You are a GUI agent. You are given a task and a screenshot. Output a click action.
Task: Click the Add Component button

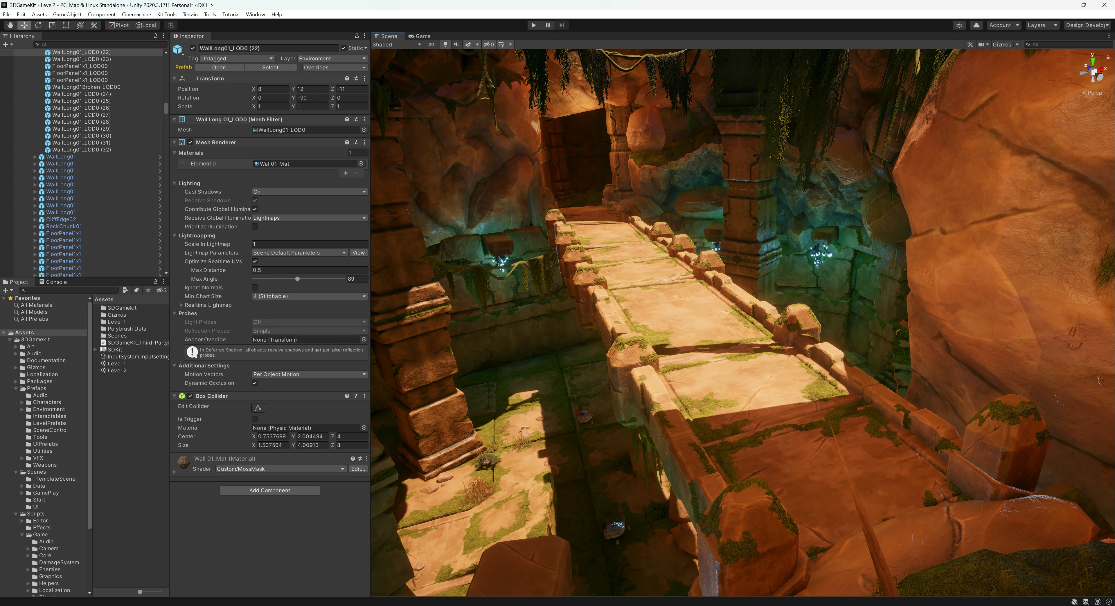pyautogui.click(x=270, y=490)
